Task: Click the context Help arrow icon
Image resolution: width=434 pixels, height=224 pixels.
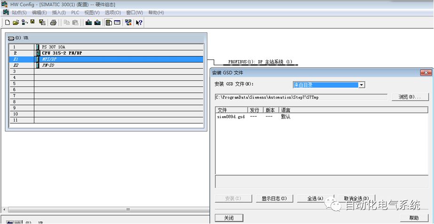Action: pyautogui.click(x=139, y=23)
